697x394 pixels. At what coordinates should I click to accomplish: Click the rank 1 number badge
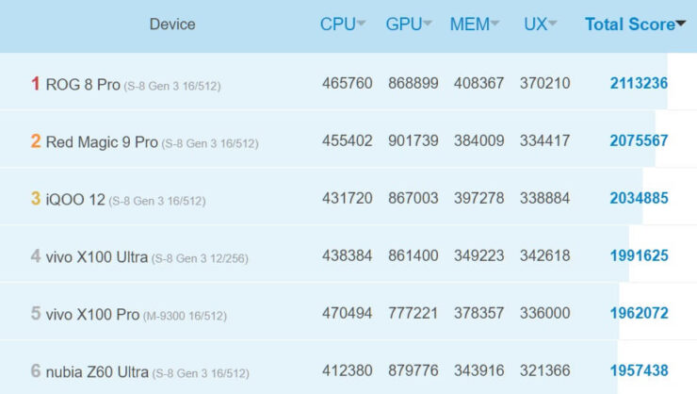pos(36,84)
